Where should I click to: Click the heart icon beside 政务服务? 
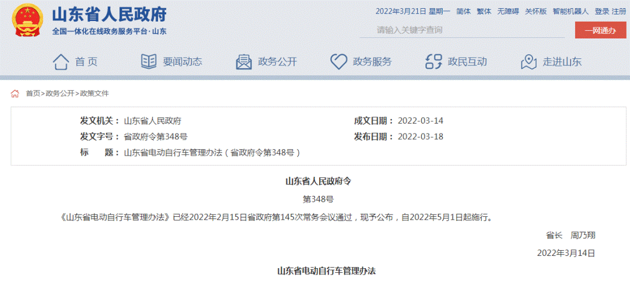(x=338, y=61)
